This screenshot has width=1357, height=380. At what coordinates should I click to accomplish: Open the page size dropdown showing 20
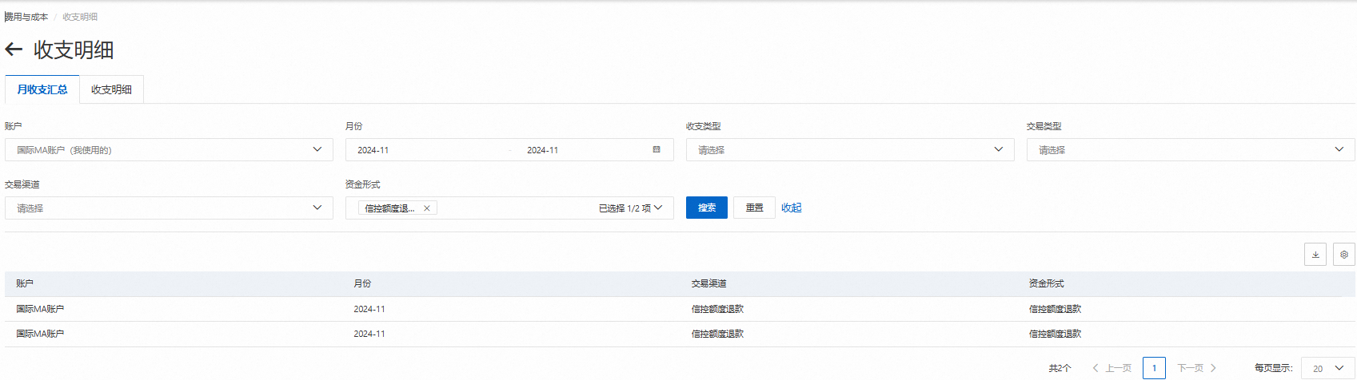coord(1328,368)
